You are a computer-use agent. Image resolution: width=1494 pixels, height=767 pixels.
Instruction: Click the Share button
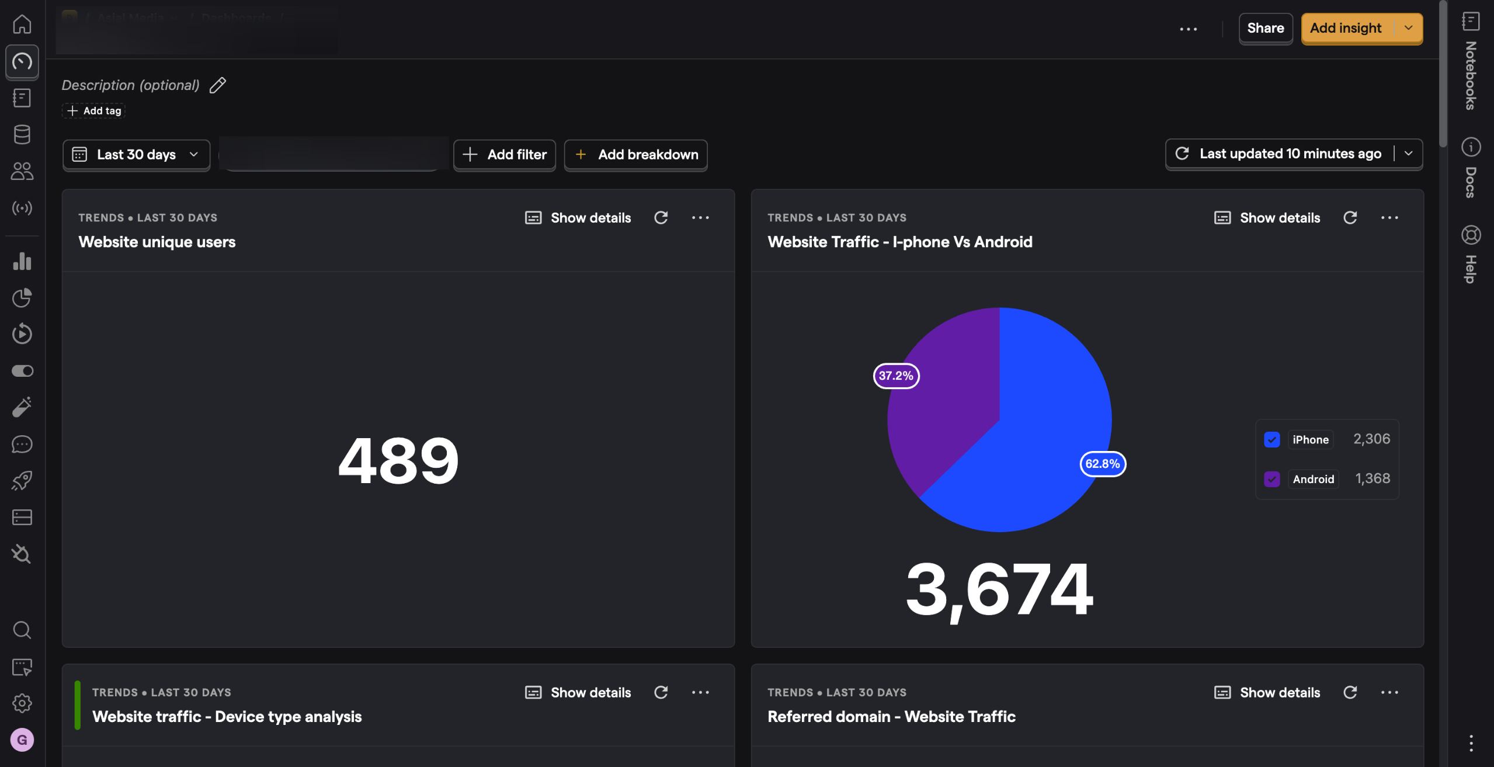[1265, 28]
